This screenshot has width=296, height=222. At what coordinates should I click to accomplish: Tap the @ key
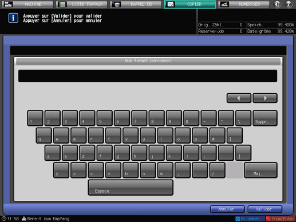tap(218, 136)
